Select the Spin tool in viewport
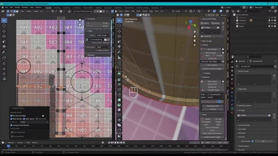This screenshot has height=156, width=278. click(119, 105)
